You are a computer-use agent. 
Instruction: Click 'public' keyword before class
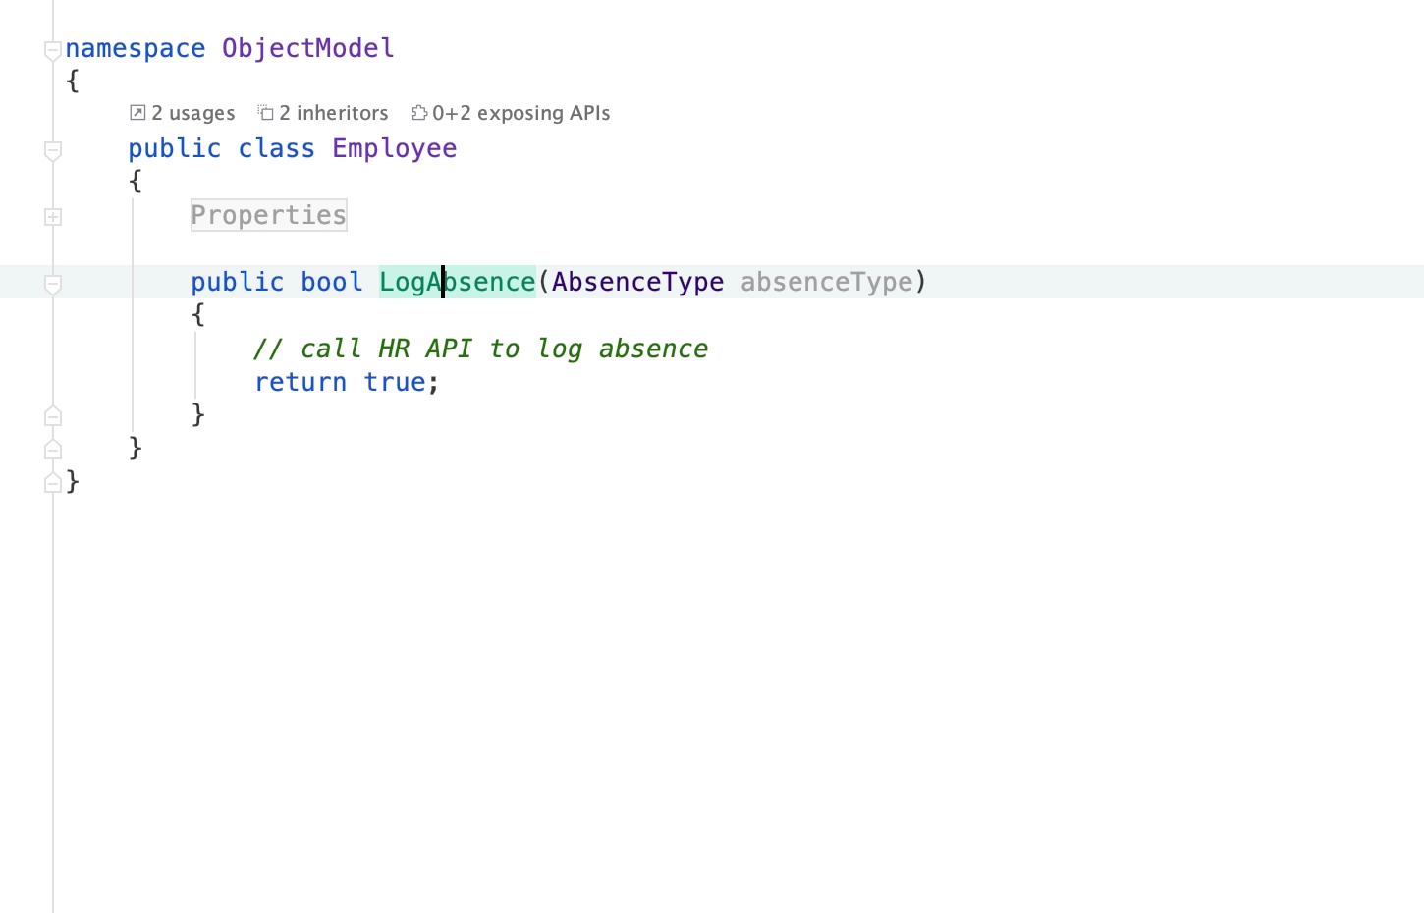point(175,148)
